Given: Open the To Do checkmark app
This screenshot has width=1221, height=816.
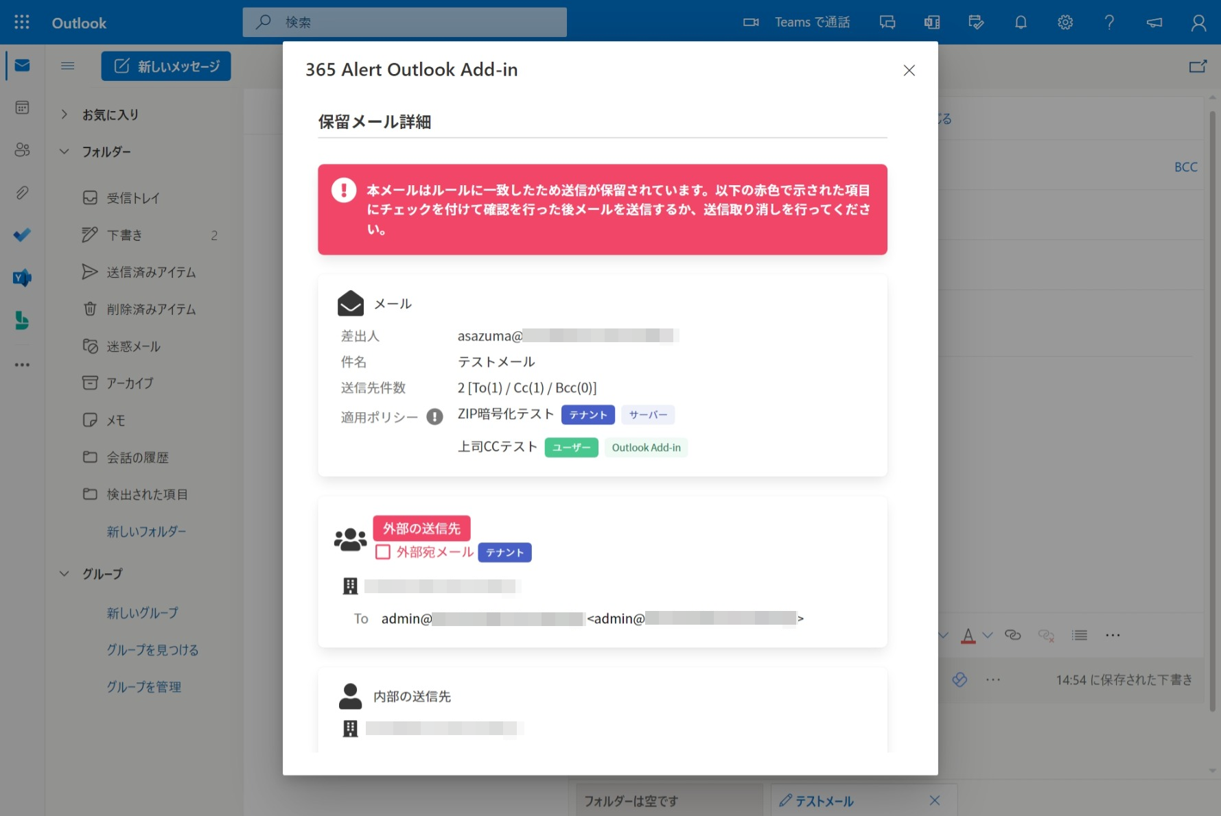Looking at the screenshot, I should pos(22,235).
